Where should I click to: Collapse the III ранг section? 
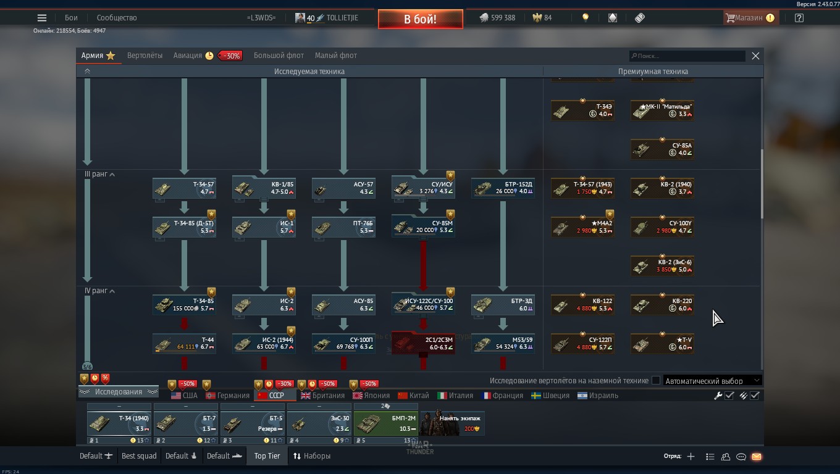[112, 175]
